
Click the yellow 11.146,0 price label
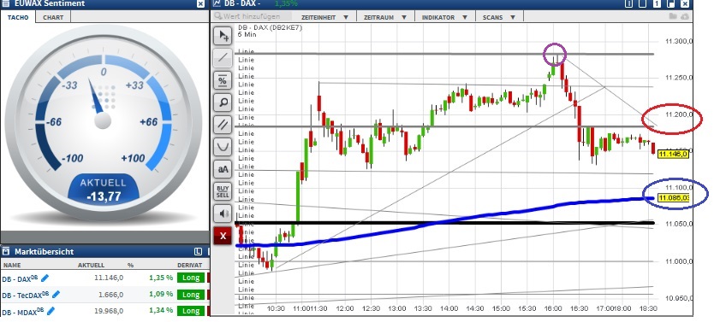pos(675,155)
